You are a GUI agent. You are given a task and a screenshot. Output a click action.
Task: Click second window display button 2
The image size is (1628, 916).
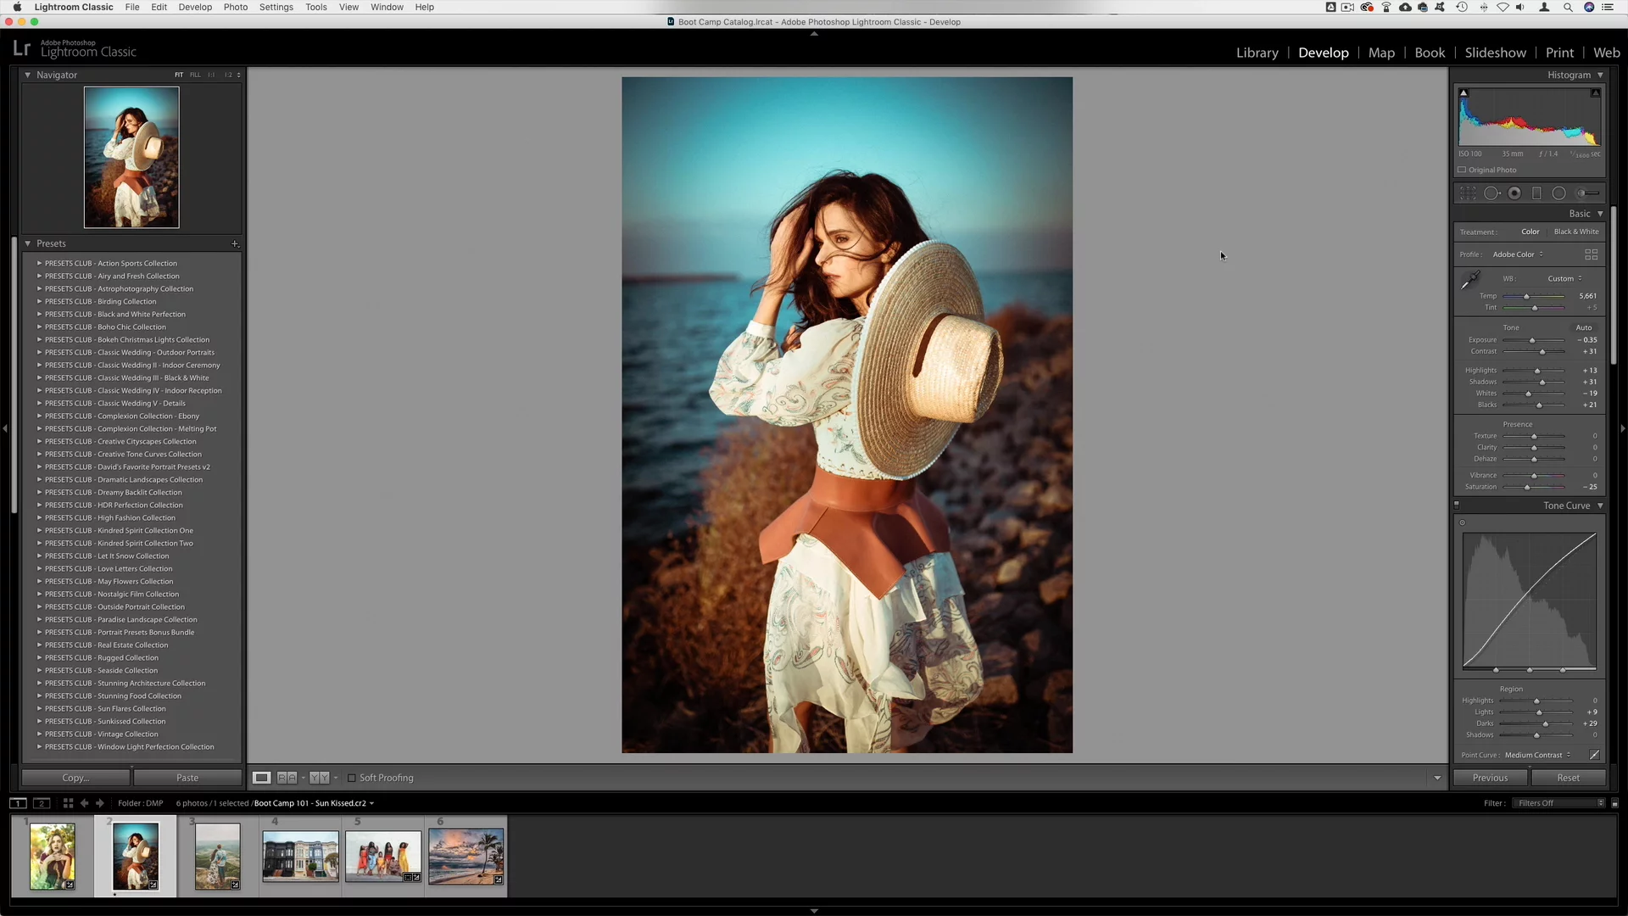coord(42,803)
